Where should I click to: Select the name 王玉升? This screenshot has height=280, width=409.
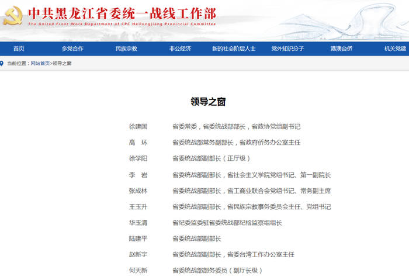coord(138,207)
